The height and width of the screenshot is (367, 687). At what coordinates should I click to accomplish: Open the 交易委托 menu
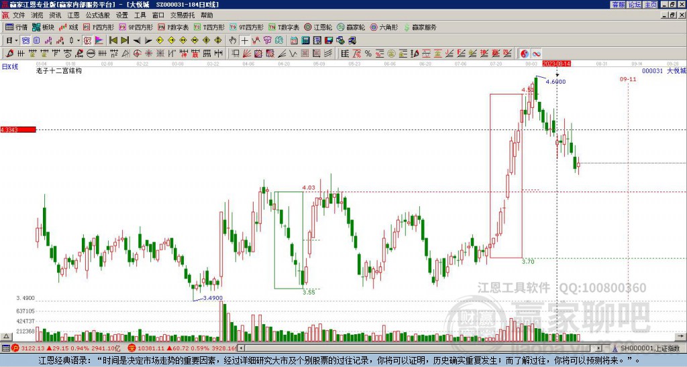pos(182,15)
